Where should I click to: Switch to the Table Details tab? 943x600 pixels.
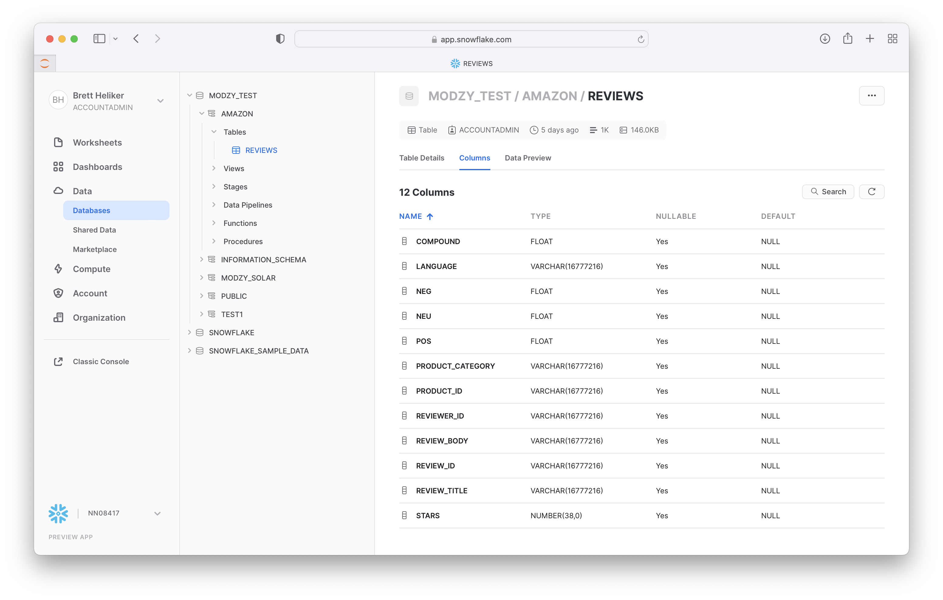point(421,158)
